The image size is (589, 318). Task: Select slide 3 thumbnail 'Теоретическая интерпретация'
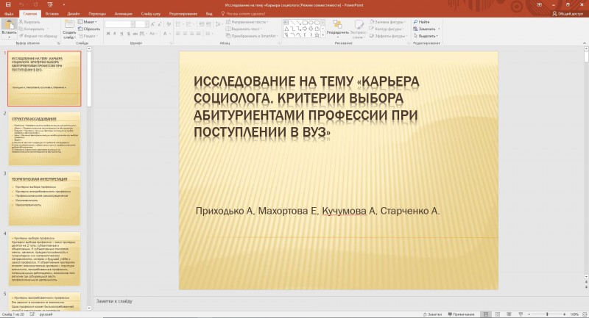pos(44,198)
